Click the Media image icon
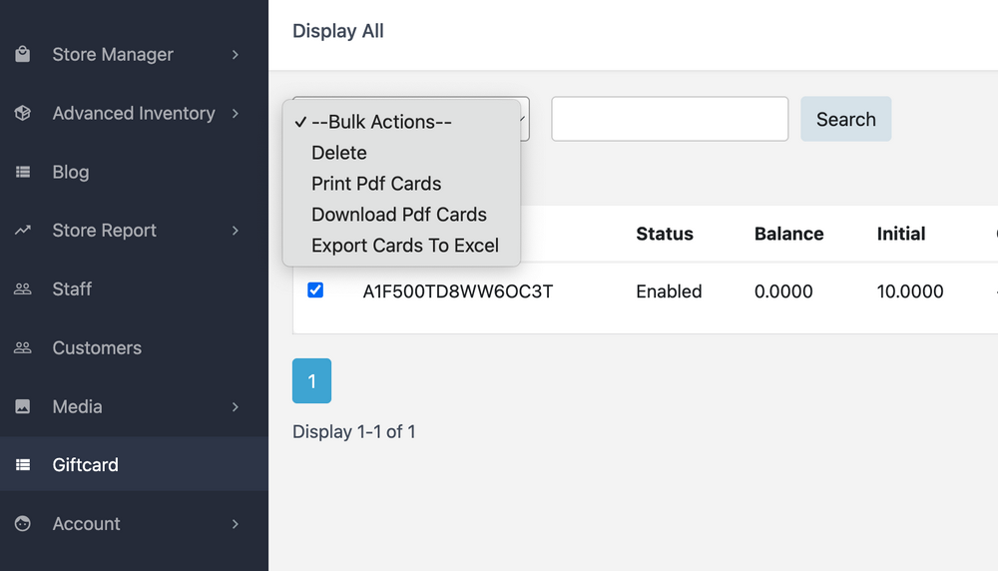 pyautogui.click(x=23, y=407)
